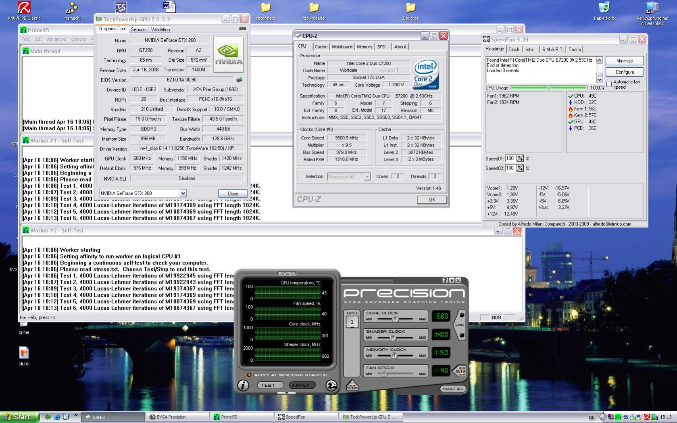
Task: Select GPU 1 in EVGA Precision
Action: click(352, 321)
